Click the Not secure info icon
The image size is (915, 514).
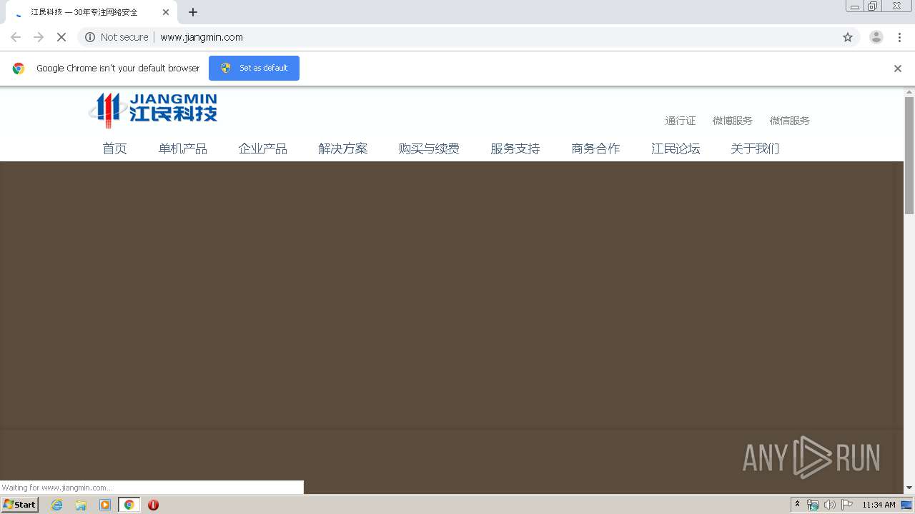(90, 37)
